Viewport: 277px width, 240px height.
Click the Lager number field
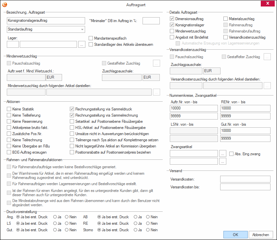(13, 44)
